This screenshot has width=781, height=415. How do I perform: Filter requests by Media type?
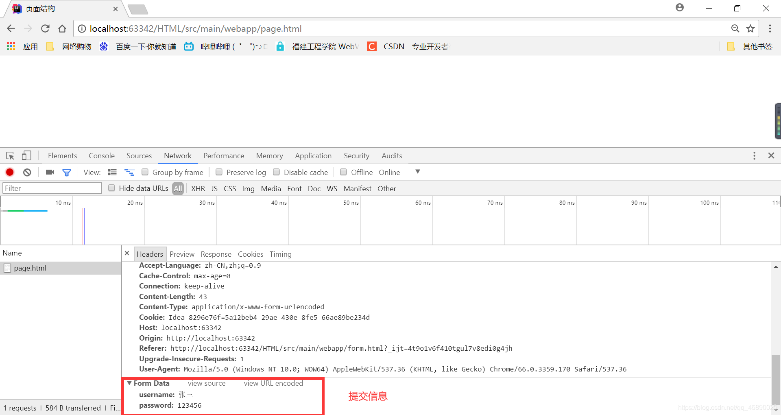tap(271, 188)
